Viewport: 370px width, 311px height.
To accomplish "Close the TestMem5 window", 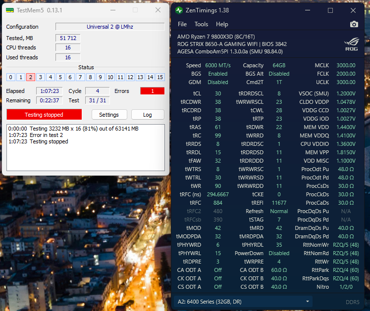I will pyautogui.click(x=158, y=10).
